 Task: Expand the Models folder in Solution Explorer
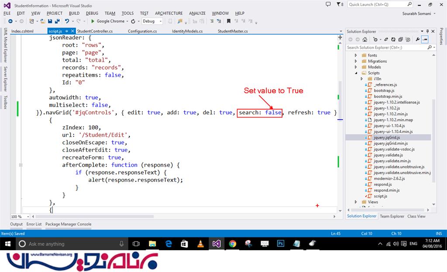[x=356, y=67]
